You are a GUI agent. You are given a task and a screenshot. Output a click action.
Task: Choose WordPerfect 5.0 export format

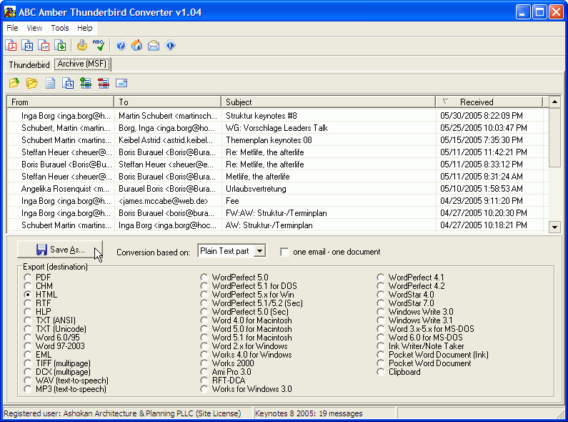(x=204, y=278)
